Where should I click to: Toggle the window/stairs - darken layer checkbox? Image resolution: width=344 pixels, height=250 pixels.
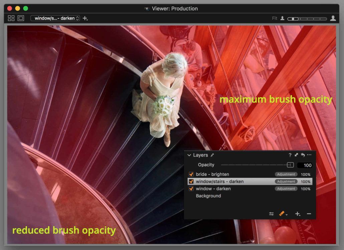coord(190,181)
